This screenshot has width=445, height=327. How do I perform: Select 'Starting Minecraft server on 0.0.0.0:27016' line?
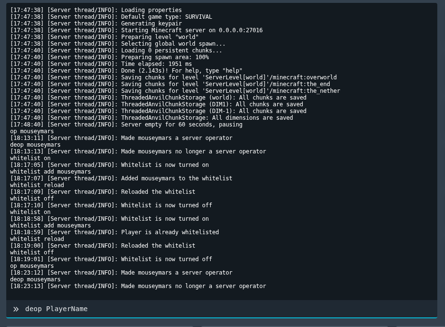137,30
